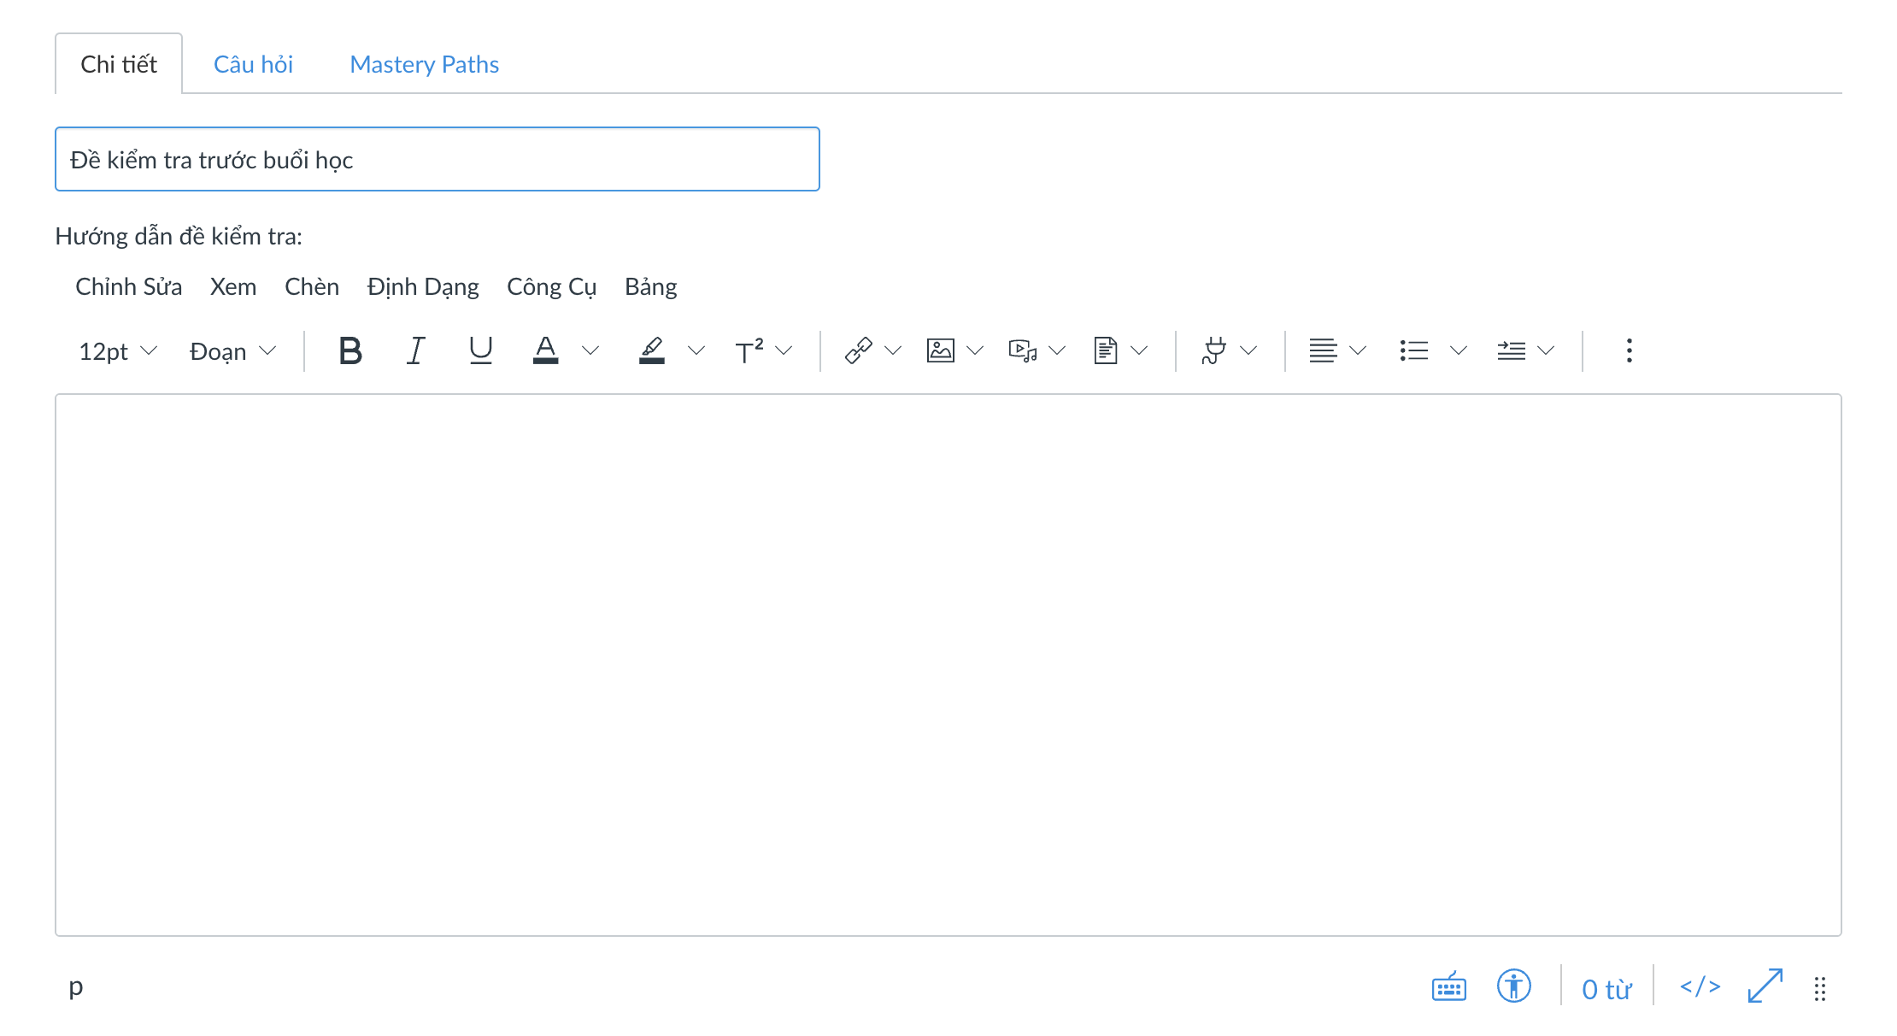This screenshot has width=1897, height=1036.
Task: Switch to HTML code view
Action: 1700,987
